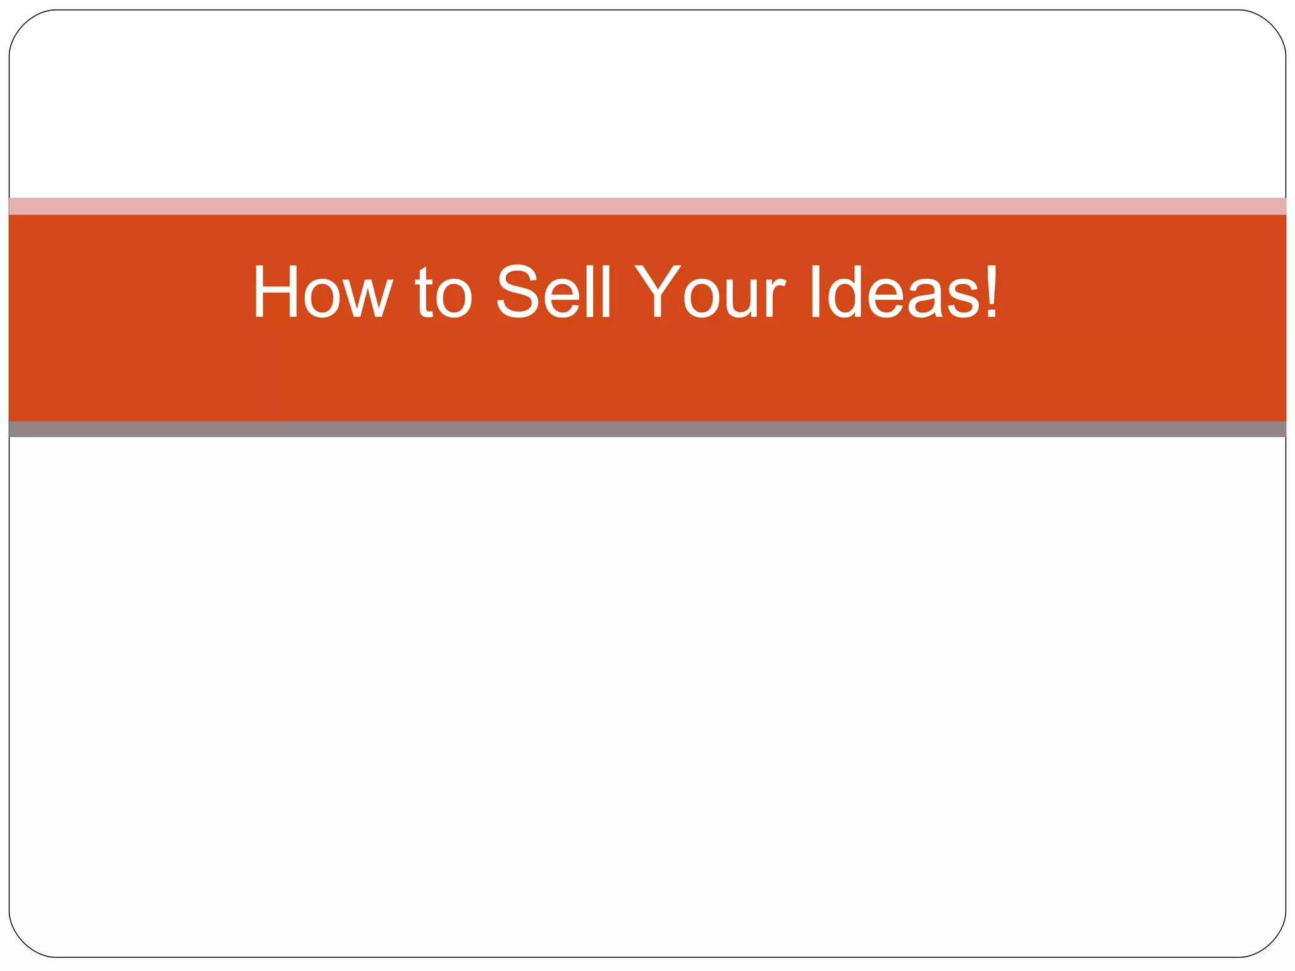Click the capital "Y" in "Your"
Viewport: 1295px width, 971px height.
click(x=658, y=291)
